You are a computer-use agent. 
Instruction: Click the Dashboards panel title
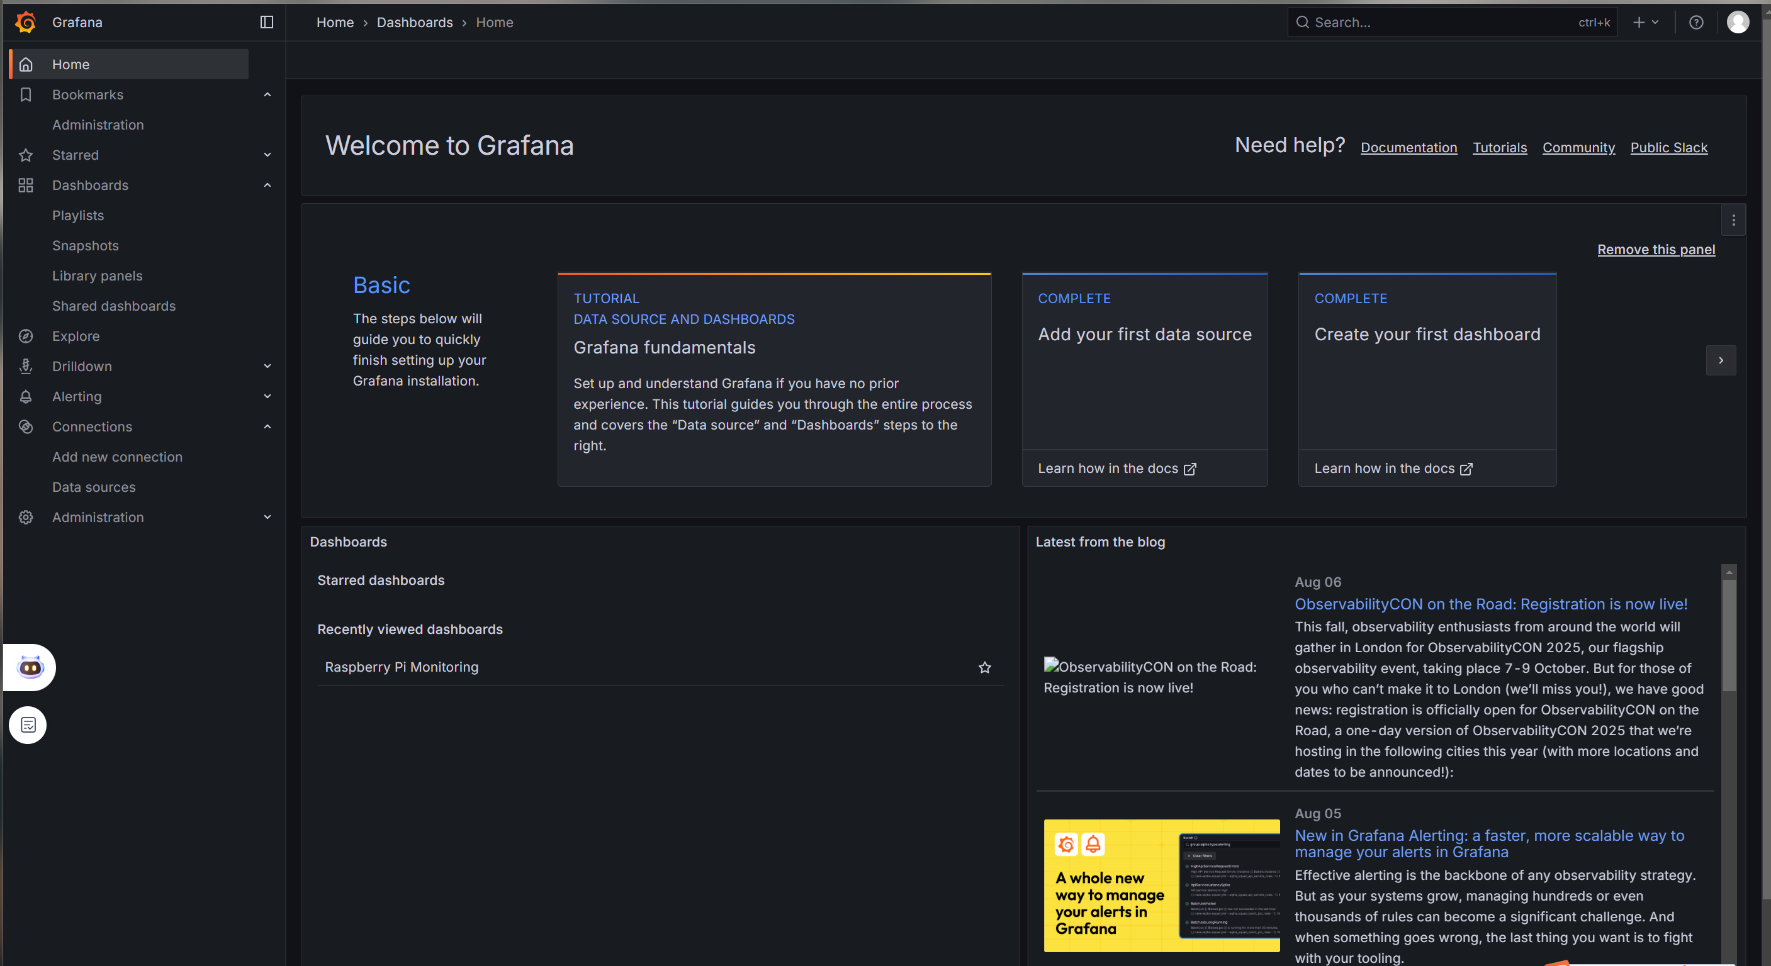click(348, 541)
